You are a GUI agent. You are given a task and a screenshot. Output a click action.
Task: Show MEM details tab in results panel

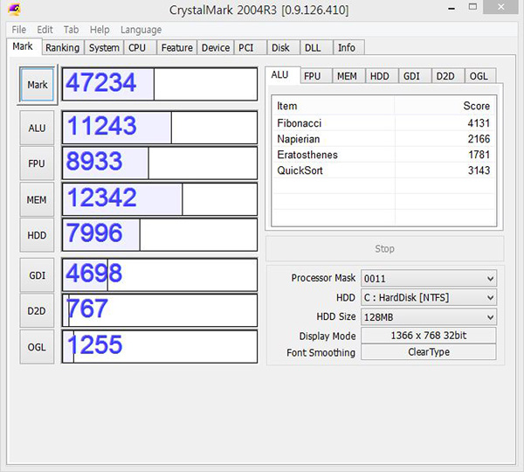(x=347, y=76)
